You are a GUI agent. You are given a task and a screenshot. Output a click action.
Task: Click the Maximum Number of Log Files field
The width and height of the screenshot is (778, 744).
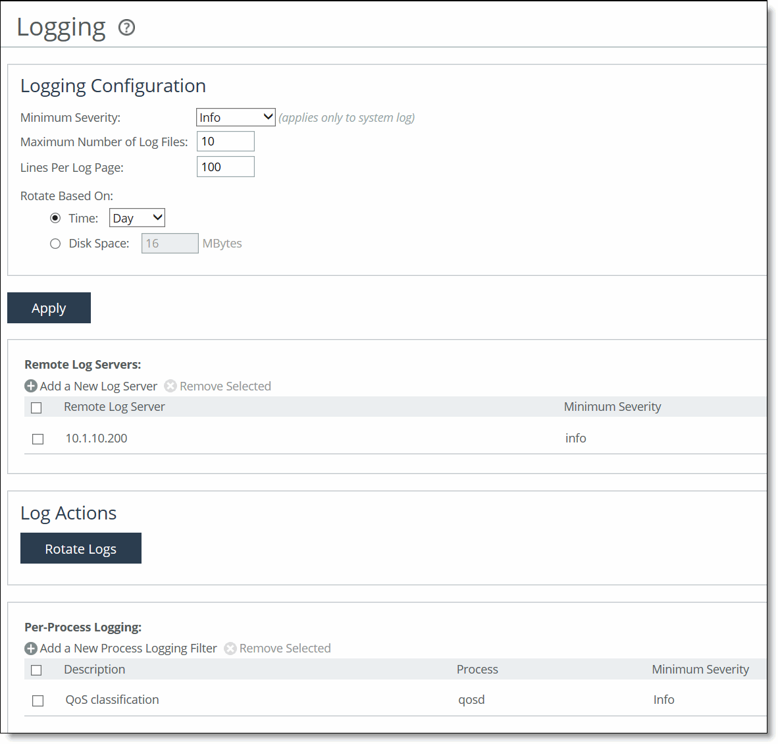pyautogui.click(x=225, y=141)
